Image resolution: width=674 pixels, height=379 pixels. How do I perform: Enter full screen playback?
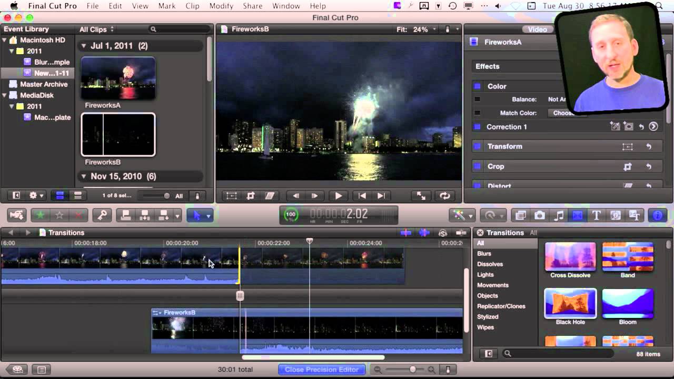point(421,196)
